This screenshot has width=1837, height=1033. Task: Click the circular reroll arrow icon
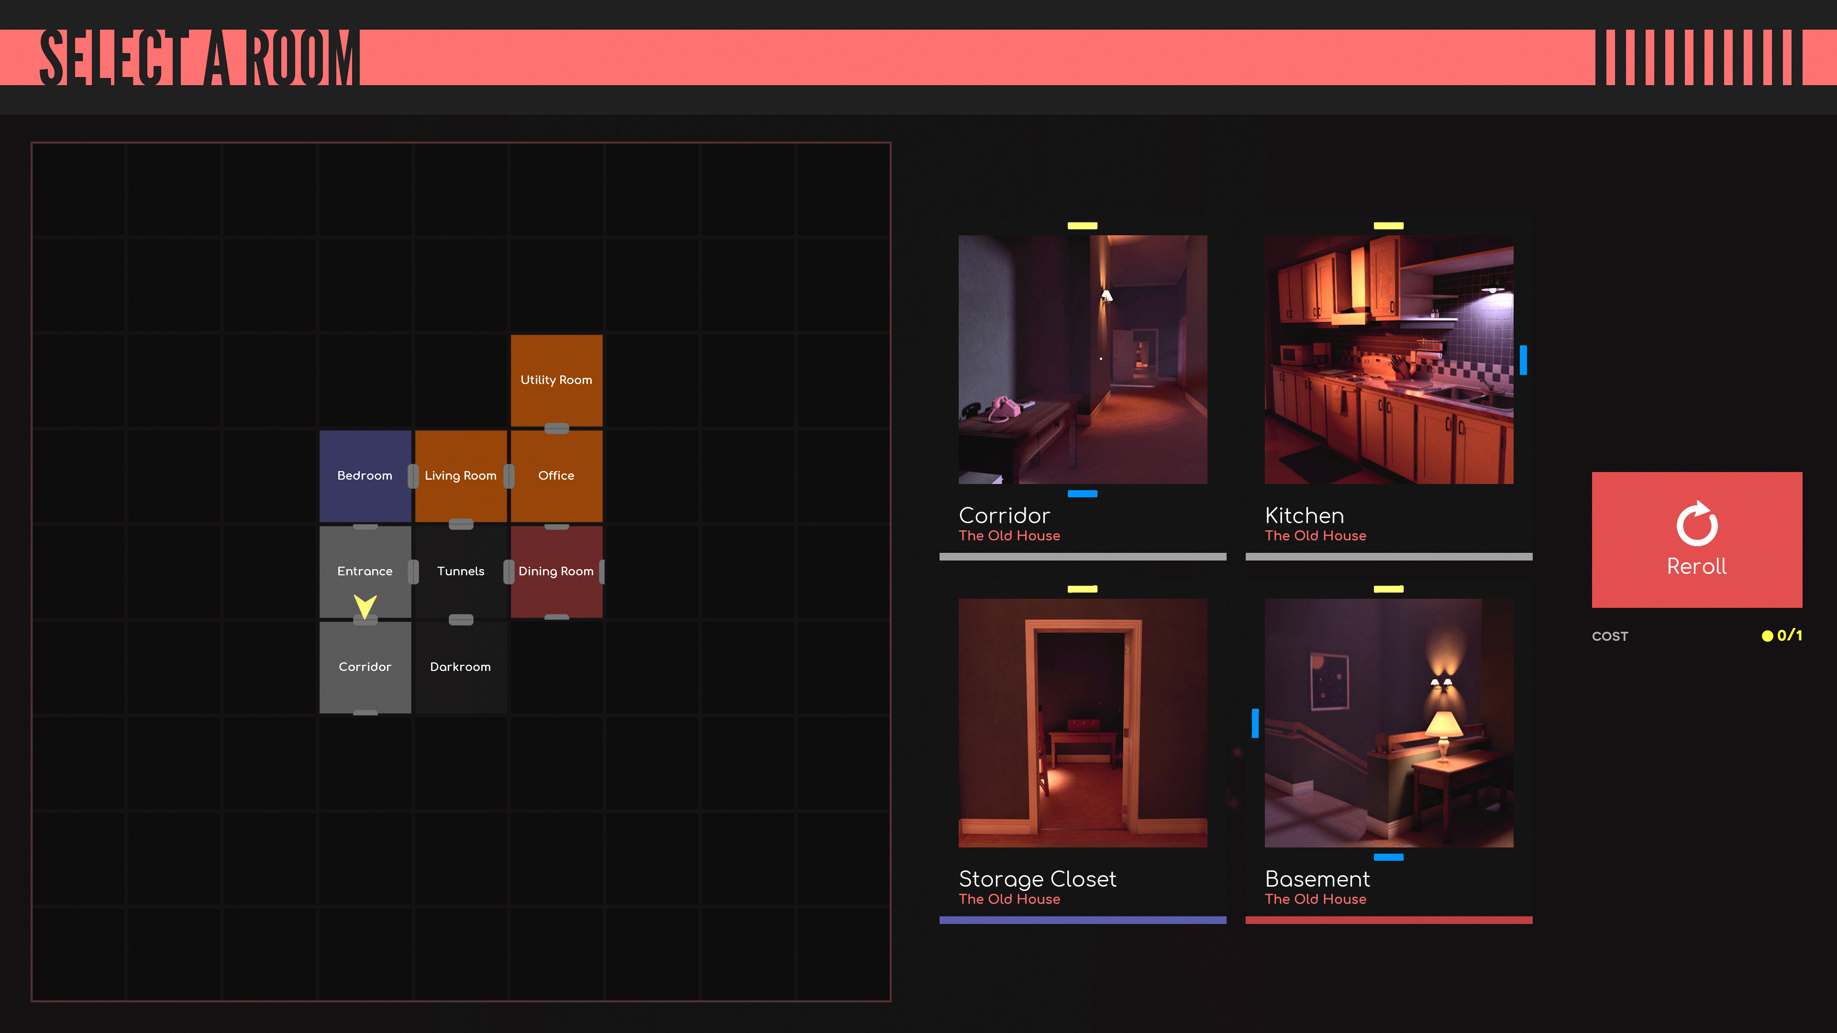(x=1696, y=524)
